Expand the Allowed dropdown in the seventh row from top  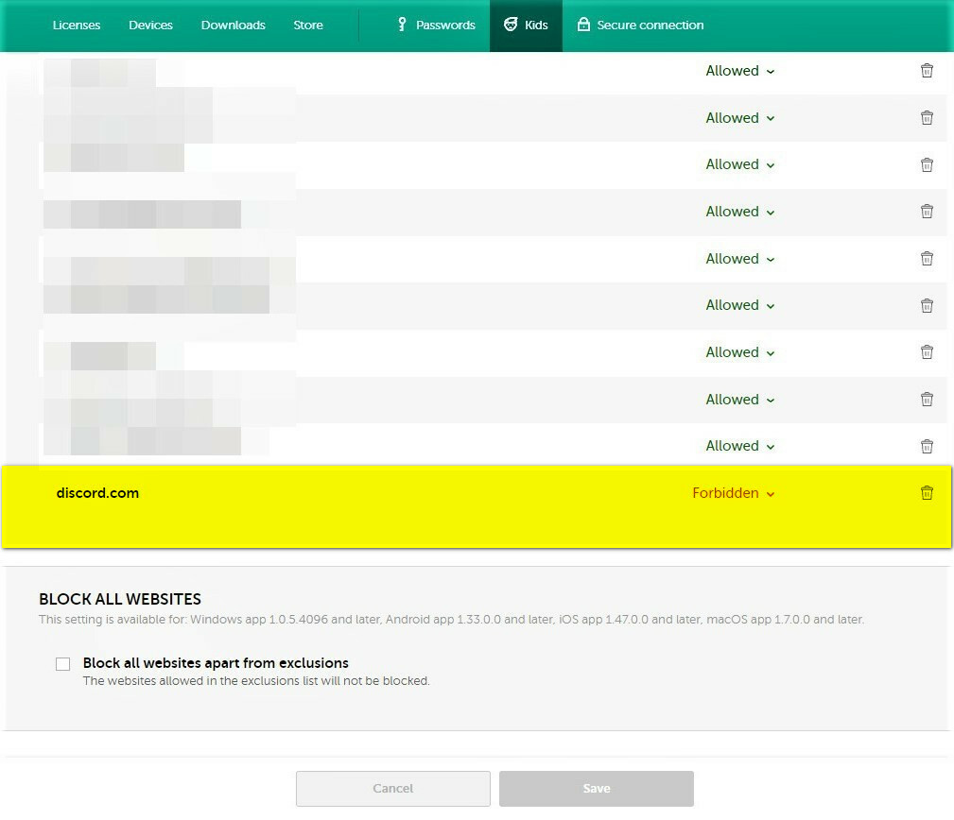click(x=739, y=352)
